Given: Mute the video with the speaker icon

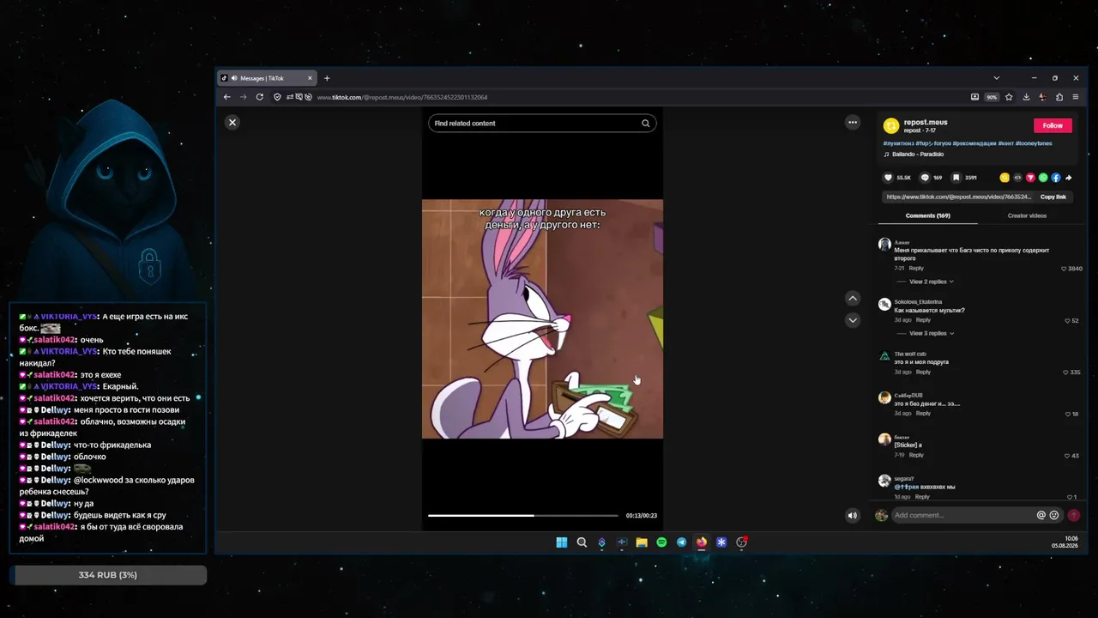Looking at the screenshot, I should (x=852, y=516).
